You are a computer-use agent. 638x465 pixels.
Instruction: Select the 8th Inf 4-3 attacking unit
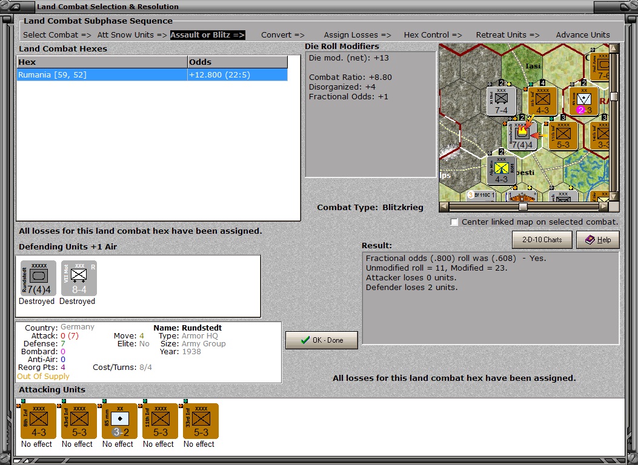(x=38, y=421)
